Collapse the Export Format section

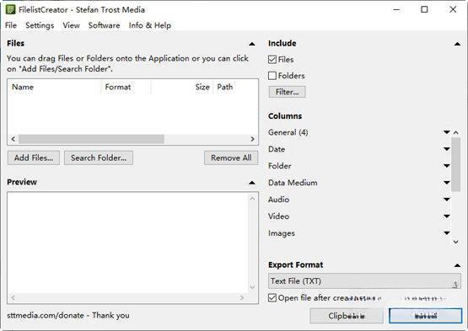pyautogui.click(x=457, y=265)
